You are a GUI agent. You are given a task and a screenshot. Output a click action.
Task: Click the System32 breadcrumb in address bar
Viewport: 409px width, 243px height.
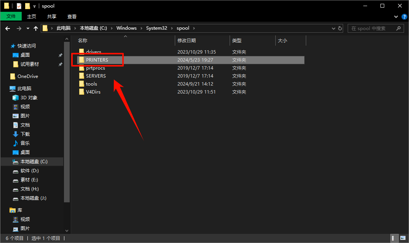pos(157,29)
